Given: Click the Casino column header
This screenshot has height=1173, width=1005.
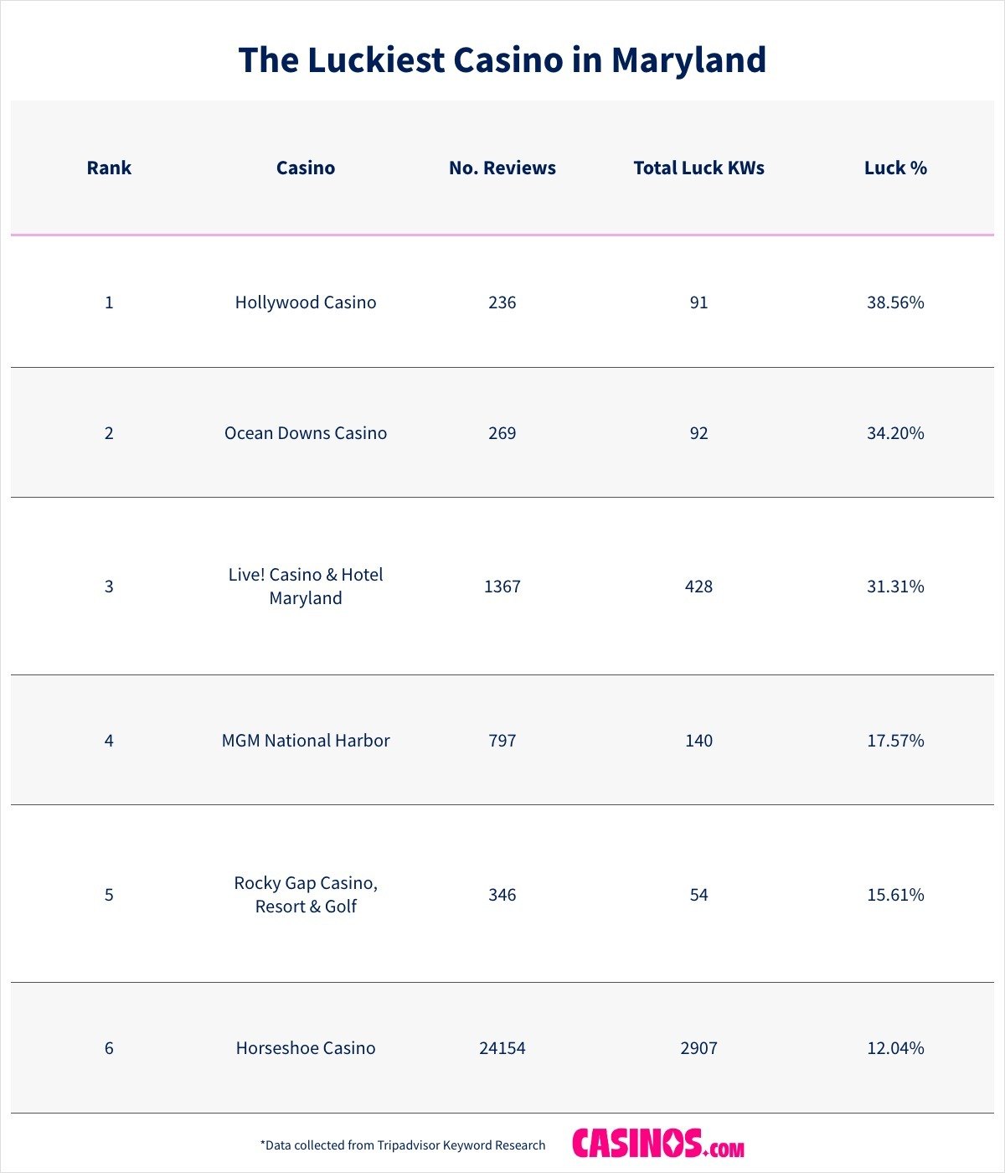Looking at the screenshot, I should [306, 168].
